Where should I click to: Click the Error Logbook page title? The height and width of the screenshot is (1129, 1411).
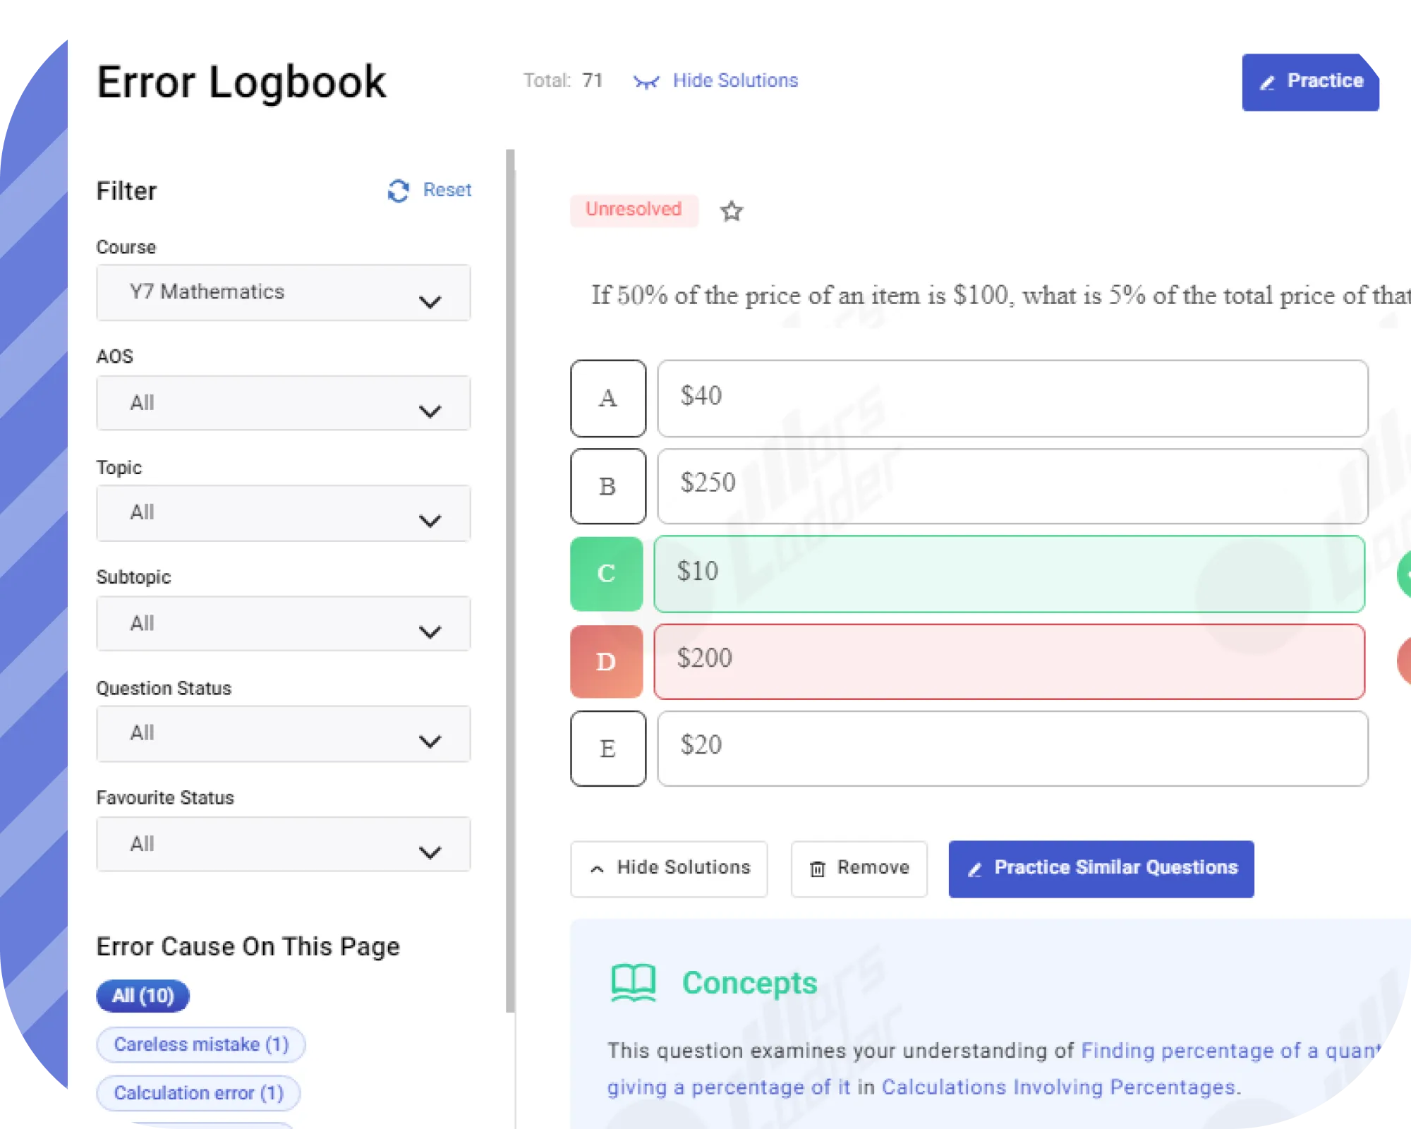241,83
